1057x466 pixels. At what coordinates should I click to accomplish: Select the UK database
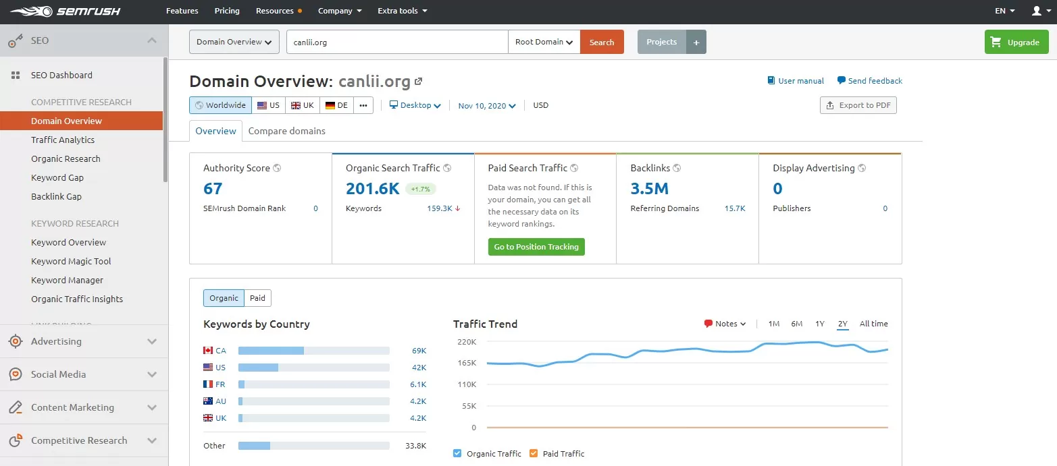[x=302, y=105]
